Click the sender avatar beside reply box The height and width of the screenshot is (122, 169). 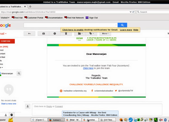[28, 106]
